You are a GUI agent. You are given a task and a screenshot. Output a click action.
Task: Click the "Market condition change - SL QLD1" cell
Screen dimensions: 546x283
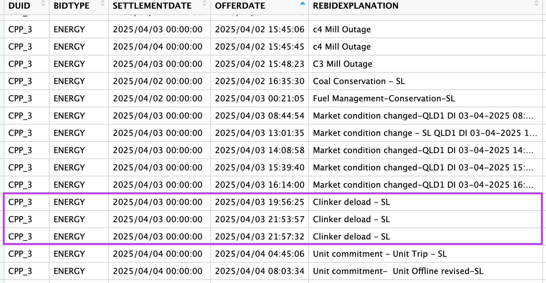425,133
